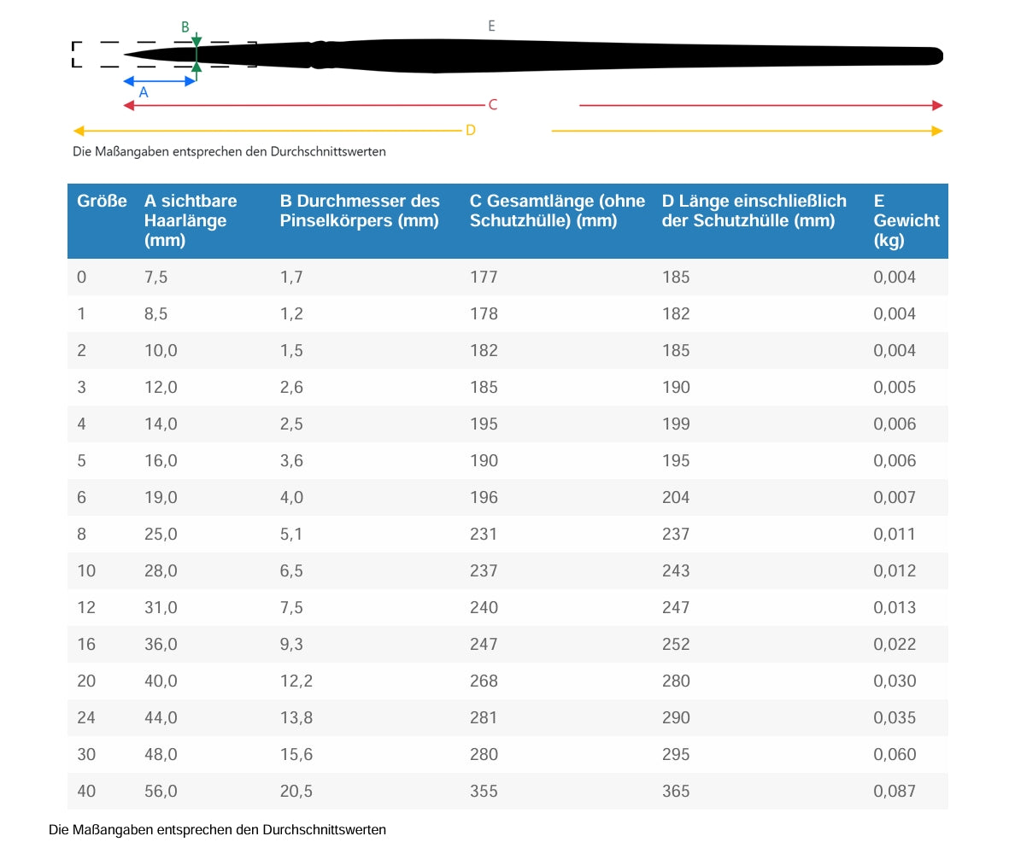1015x842 pixels.
Task: Select the E Gewicht (kg) header
Action: [906, 220]
